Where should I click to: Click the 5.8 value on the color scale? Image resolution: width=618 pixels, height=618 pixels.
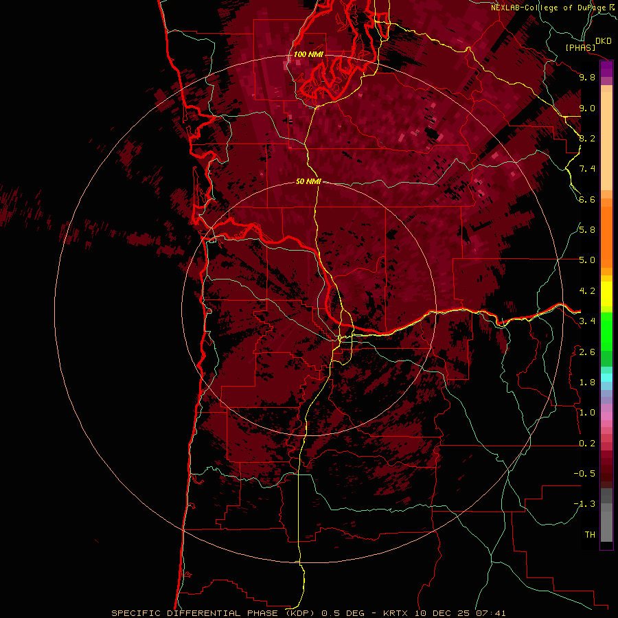pyautogui.click(x=587, y=230)
